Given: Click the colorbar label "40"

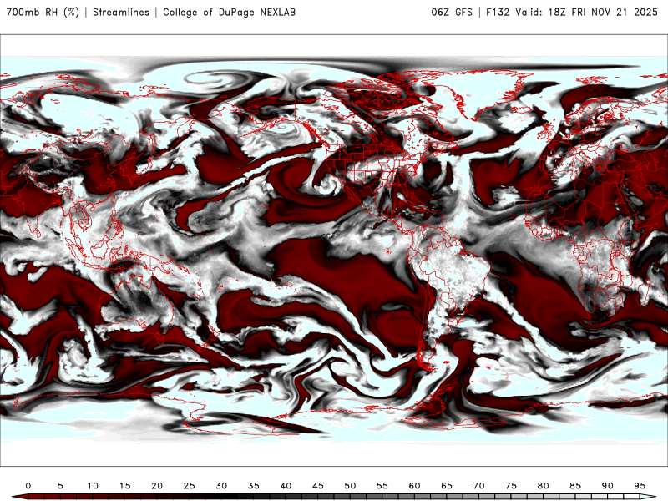Looking at the screenshot, I should 286,486.
